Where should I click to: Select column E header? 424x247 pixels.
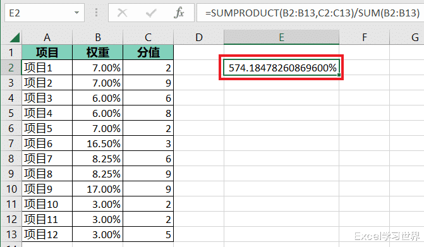point(281,37)
